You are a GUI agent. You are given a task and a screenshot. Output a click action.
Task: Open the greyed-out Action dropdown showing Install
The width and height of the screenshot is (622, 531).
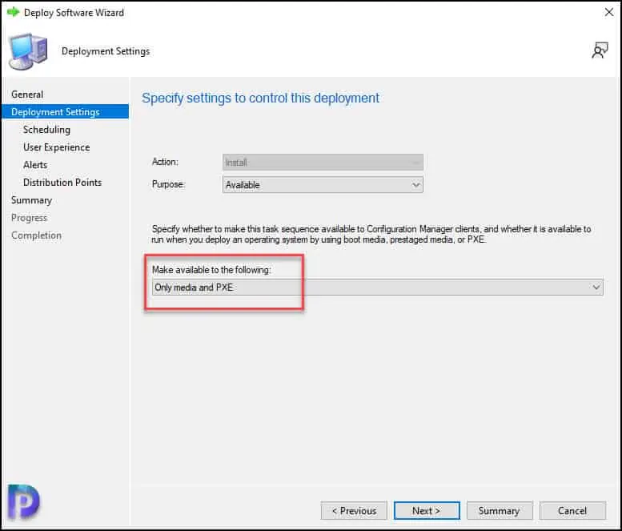coord(323,163)
